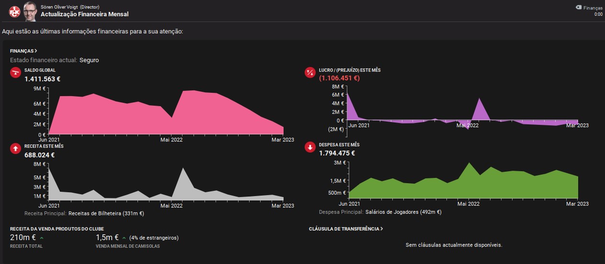The image size is (605, 264).
Task: Click the Sören Oliver Voigt (Director) name
Action: (70, 7)
